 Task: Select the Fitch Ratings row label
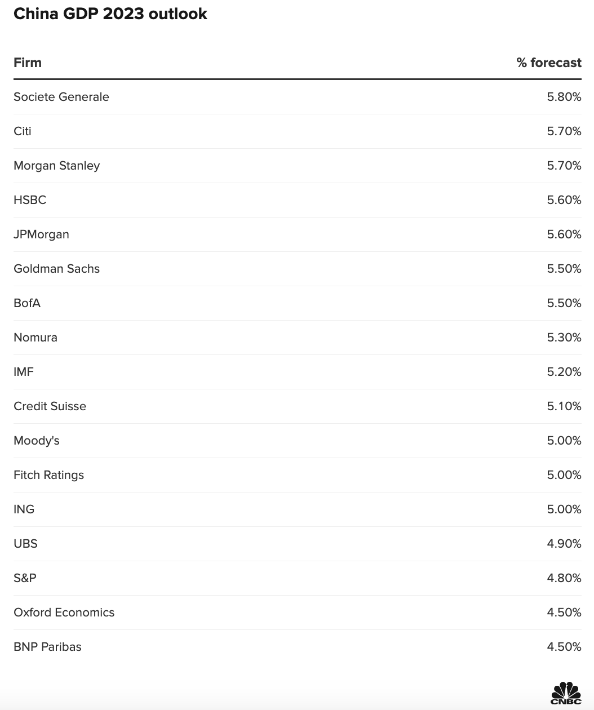pos(48,475)
